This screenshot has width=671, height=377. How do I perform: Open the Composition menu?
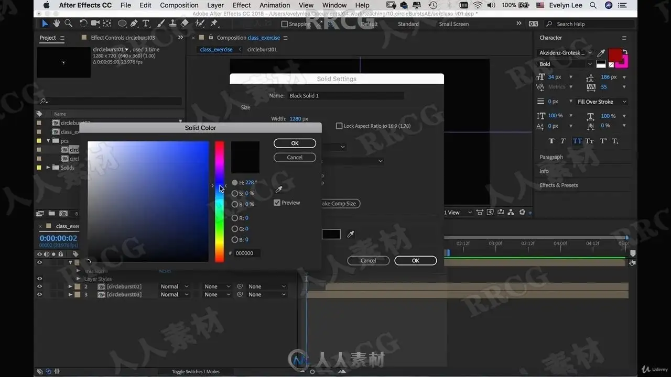tap(179, 5)
